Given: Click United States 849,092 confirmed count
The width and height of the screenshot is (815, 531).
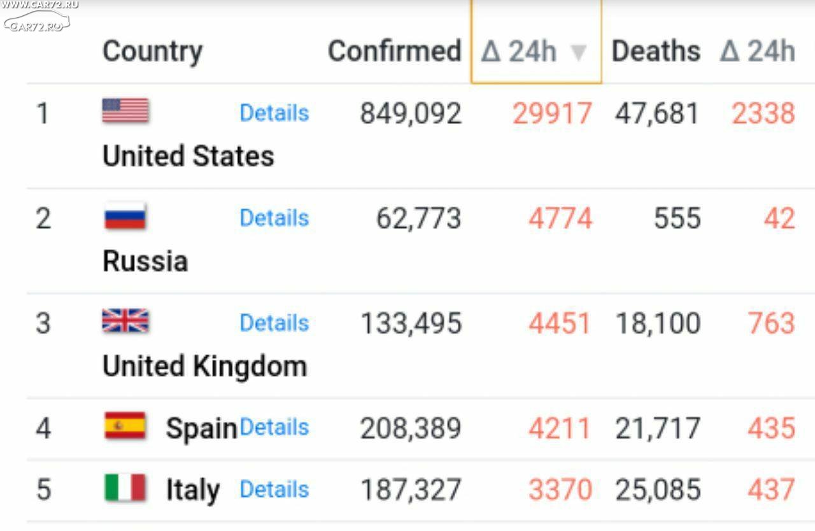Looking at the screenshot, I should point(411,114).
